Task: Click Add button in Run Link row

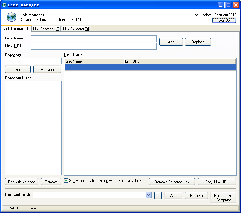Action: tap(174, 196)
